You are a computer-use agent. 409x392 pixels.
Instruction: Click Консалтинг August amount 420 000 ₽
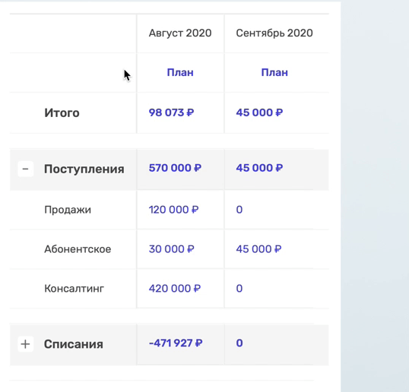point(175,289)
